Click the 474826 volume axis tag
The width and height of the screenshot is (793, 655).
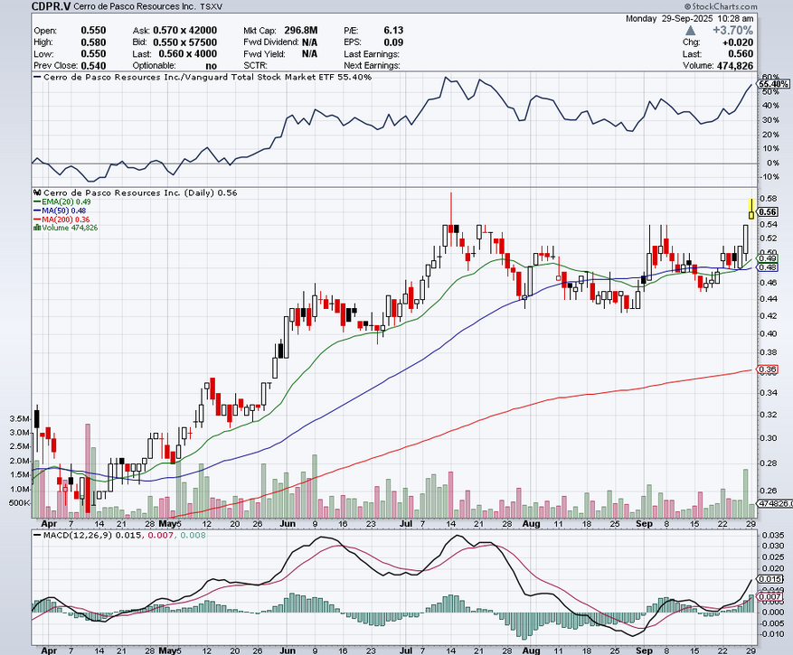[x=773, y=503]
